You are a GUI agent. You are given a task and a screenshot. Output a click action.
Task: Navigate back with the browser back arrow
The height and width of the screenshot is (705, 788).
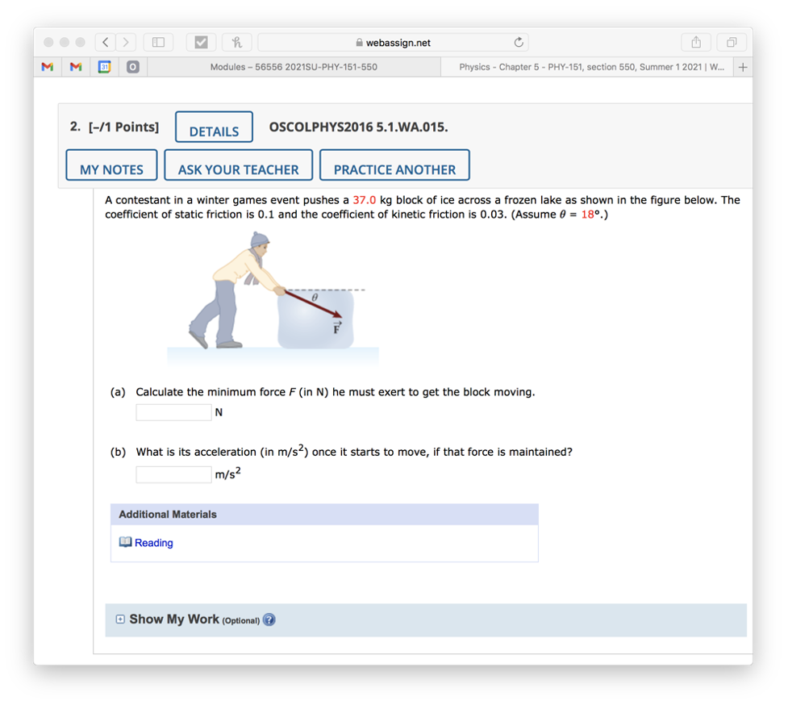coord(105,42)
